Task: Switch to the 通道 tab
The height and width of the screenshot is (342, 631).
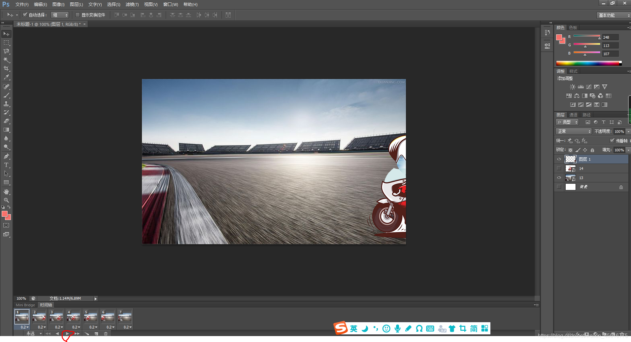Action: (x=573, y=115)
